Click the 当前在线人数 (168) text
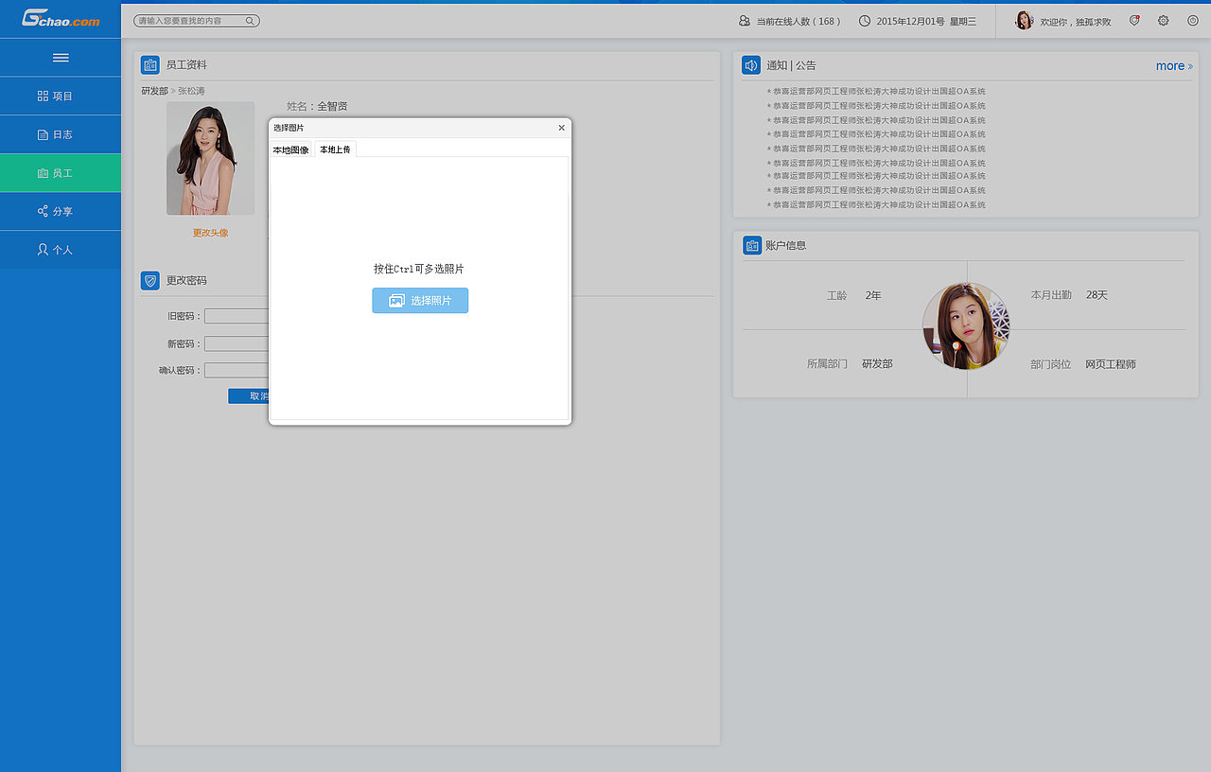 pyautogui.click(x=799, y=21)
